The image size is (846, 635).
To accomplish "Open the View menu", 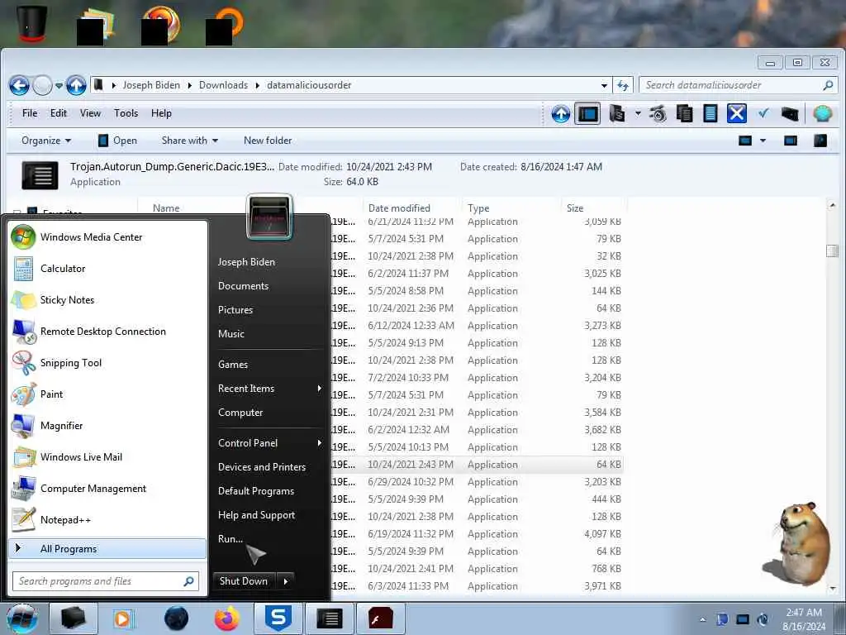I will 90,113.
